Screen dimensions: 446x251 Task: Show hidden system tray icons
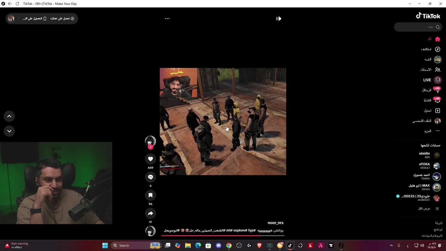point(391,245)
